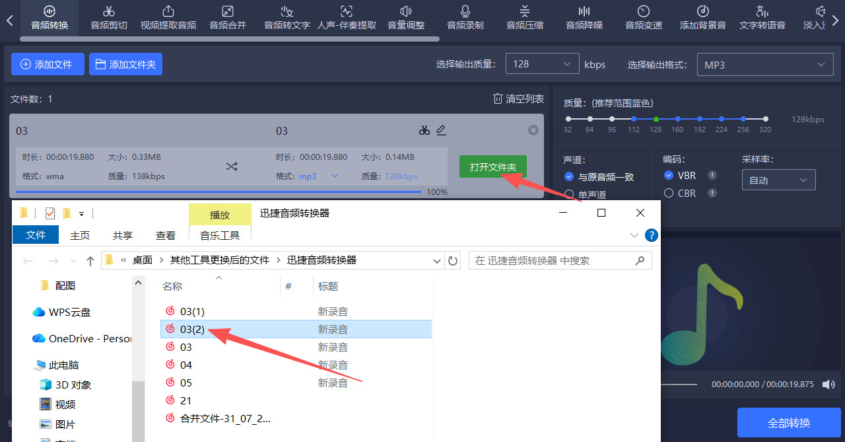Click the scissors cut icon on file 03

[424, 130]
